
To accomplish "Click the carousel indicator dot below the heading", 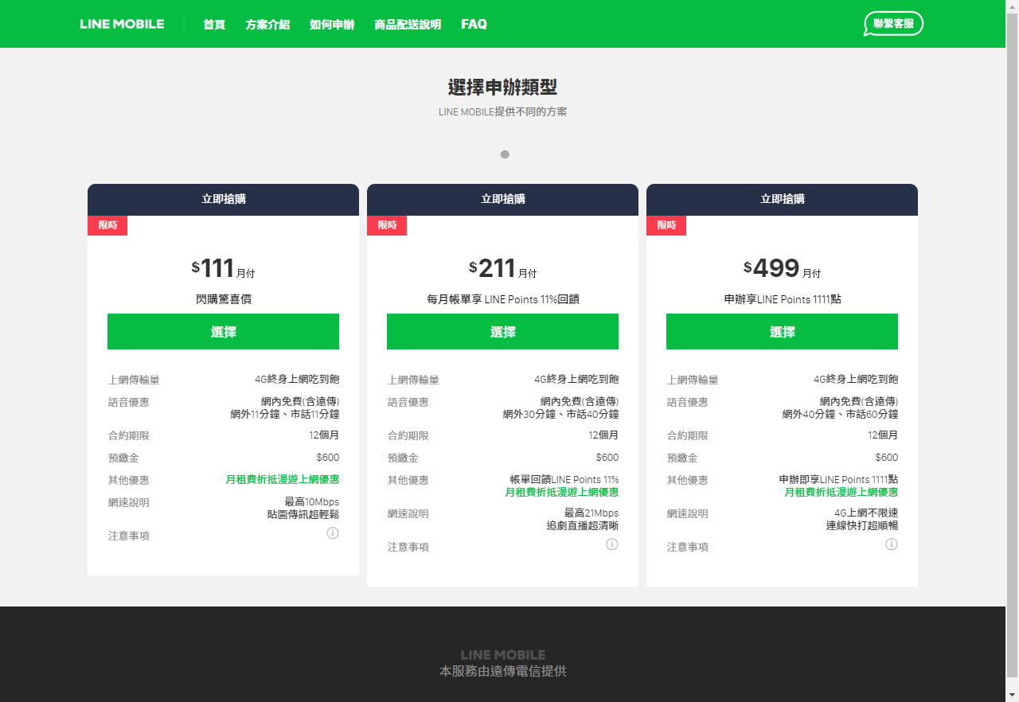I will coord(505,154).
